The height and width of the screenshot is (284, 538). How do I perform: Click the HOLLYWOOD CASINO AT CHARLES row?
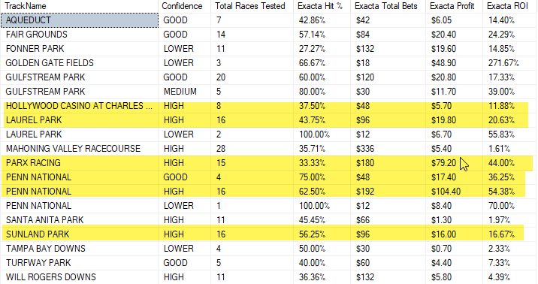[x=269, y=106]
